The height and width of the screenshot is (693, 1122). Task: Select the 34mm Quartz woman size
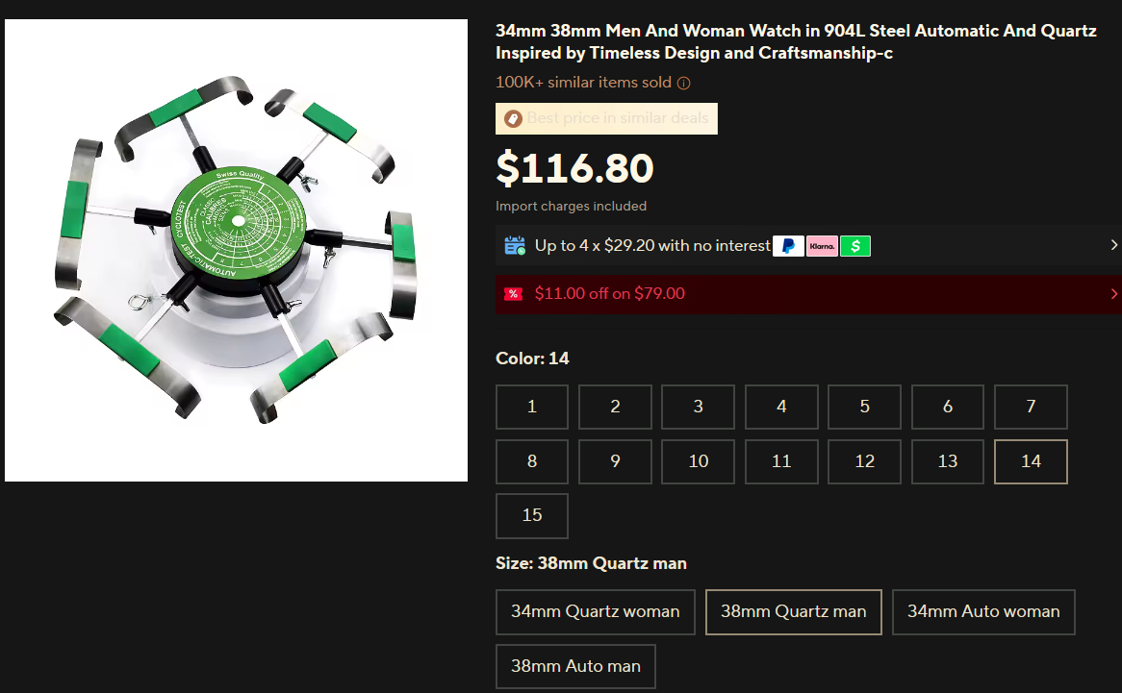(x=596, y=611)
